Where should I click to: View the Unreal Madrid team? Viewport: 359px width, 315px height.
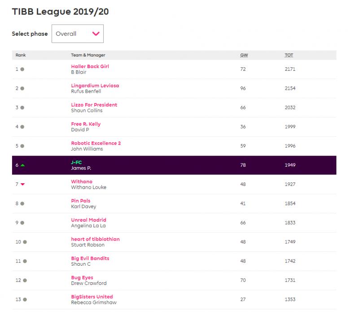click(88, 220)
